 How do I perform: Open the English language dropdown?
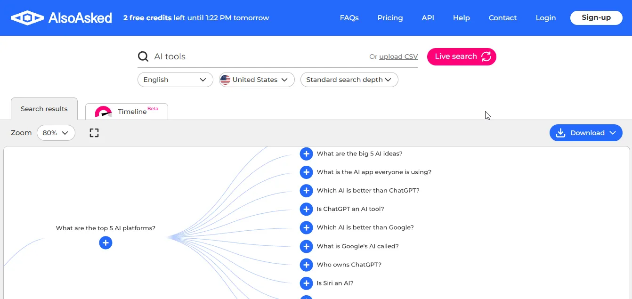[175, 80]
